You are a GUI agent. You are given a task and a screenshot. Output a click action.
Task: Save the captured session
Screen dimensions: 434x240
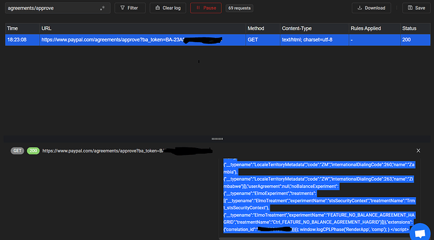click(416, 8)
